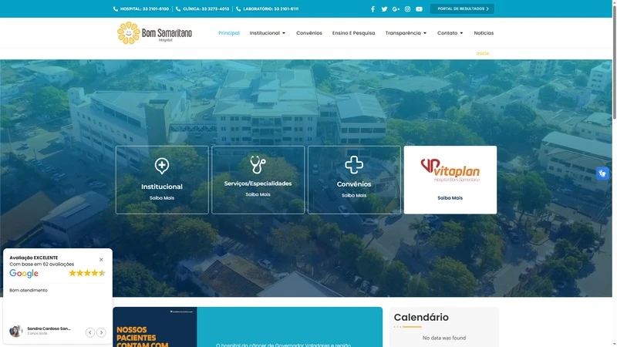The width and height of the screenshot is (617, 347).
Task: Click the star rating in Google widget
Action: (87, 273)
